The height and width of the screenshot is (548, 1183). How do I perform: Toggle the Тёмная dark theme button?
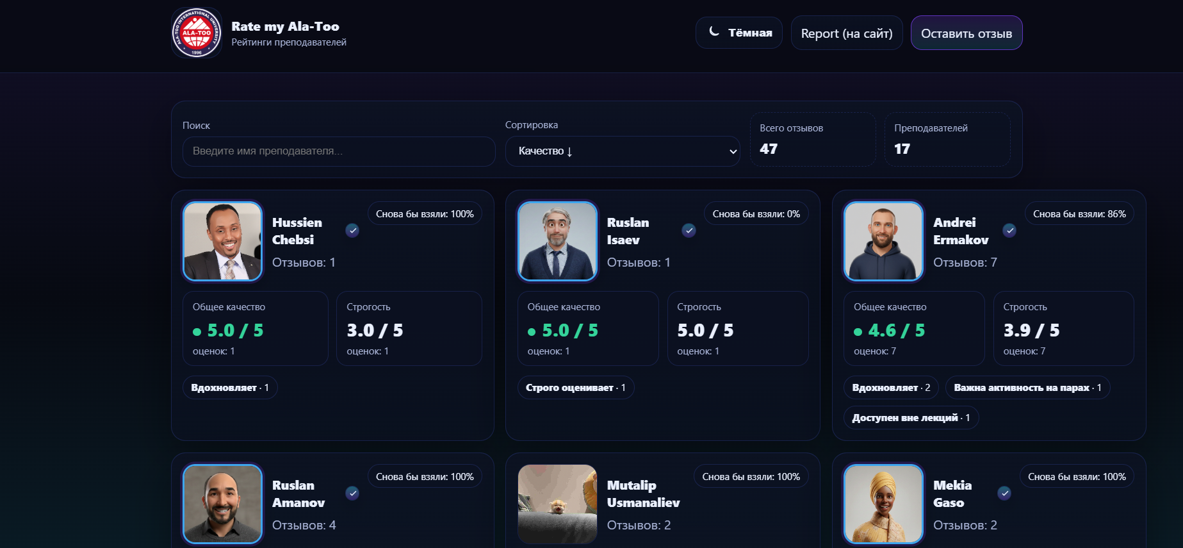739,33
